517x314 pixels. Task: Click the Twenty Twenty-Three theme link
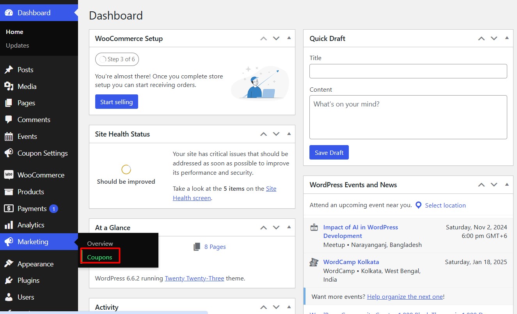pos(194,279)
